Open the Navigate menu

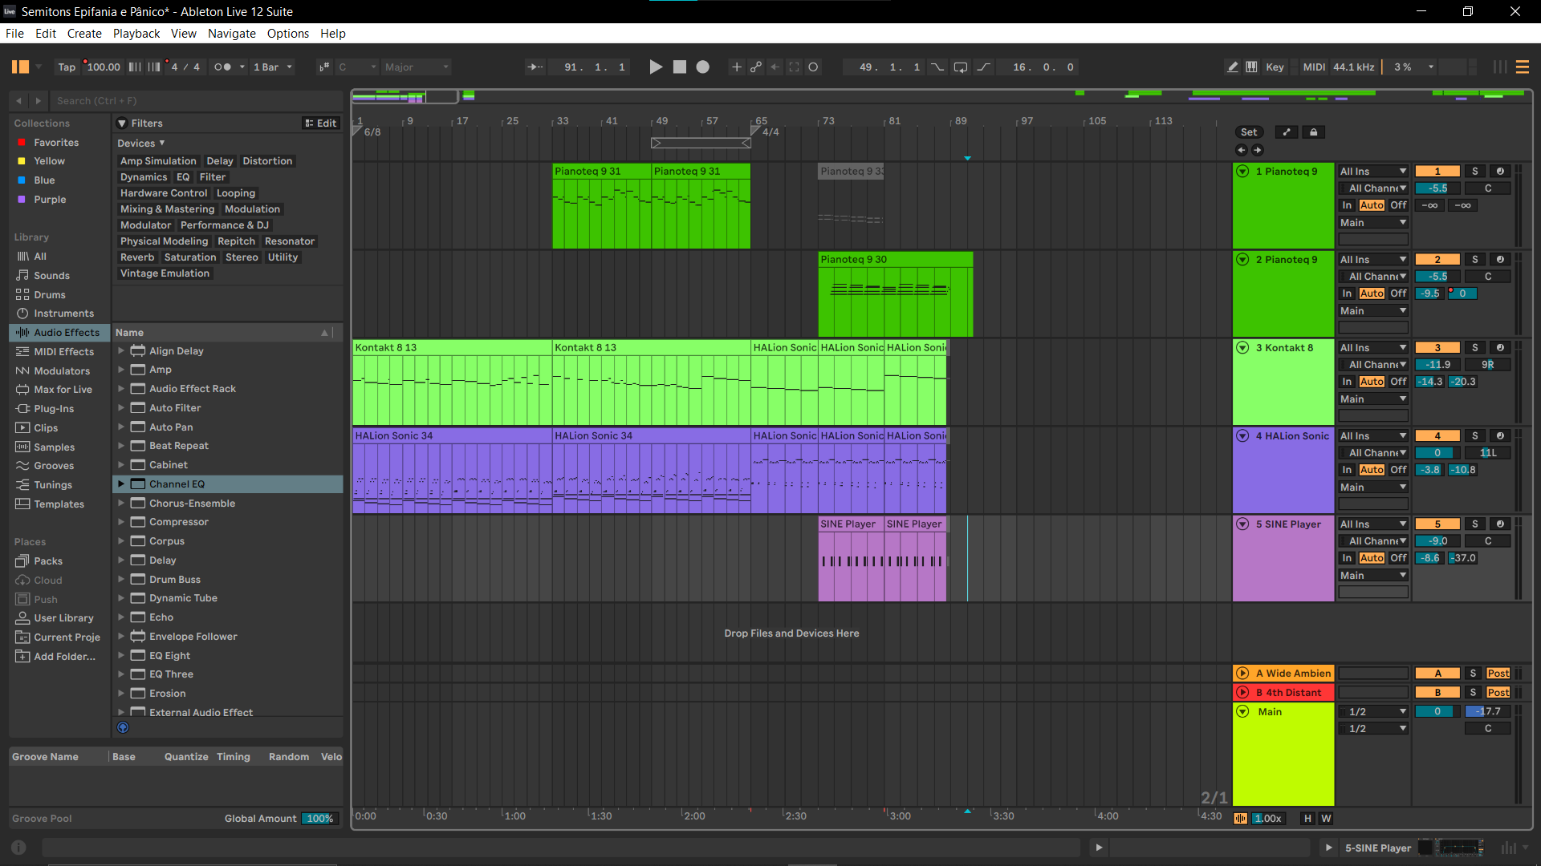click(x=231, y=34)
